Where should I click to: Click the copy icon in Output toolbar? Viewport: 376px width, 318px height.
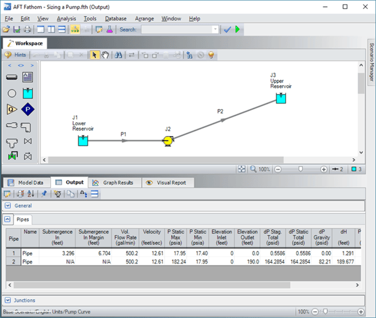(70, 194)
